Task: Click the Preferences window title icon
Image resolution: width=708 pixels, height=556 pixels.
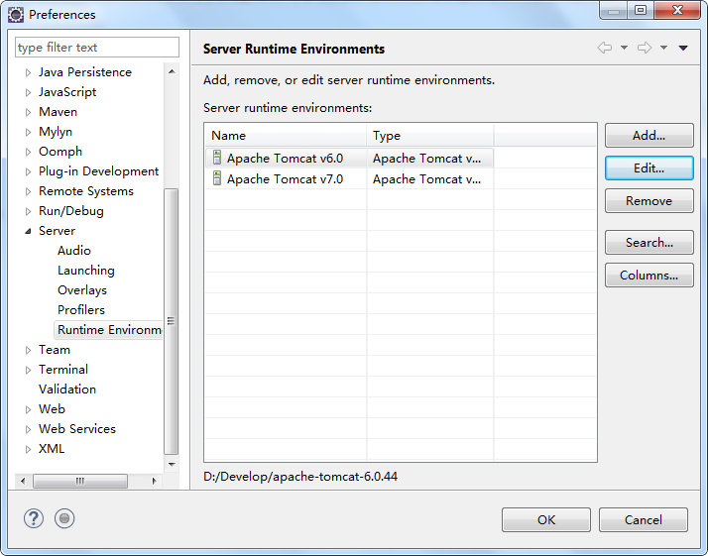Action: tap(16, 15)
